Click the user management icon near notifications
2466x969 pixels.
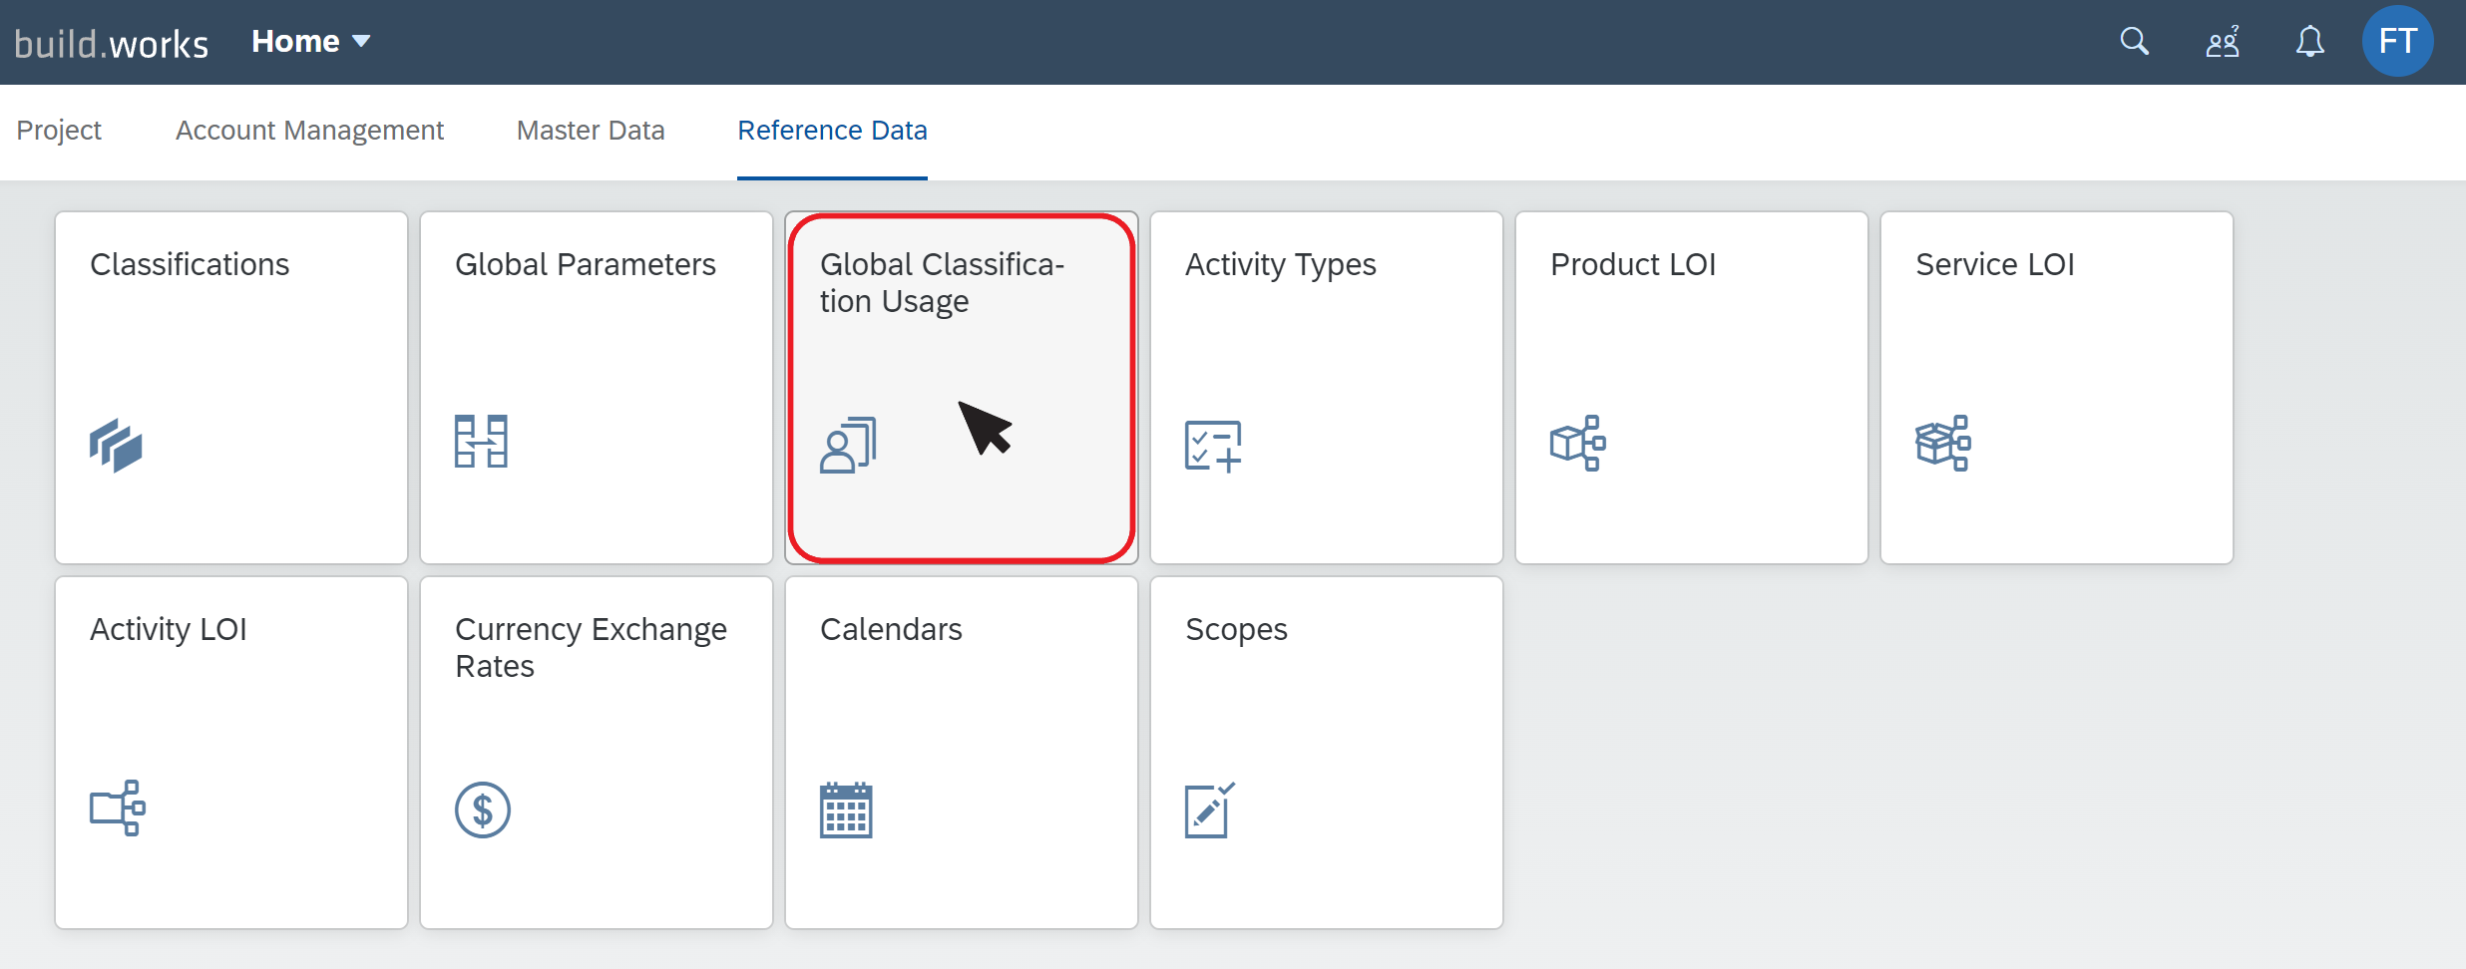(2223, 42)
